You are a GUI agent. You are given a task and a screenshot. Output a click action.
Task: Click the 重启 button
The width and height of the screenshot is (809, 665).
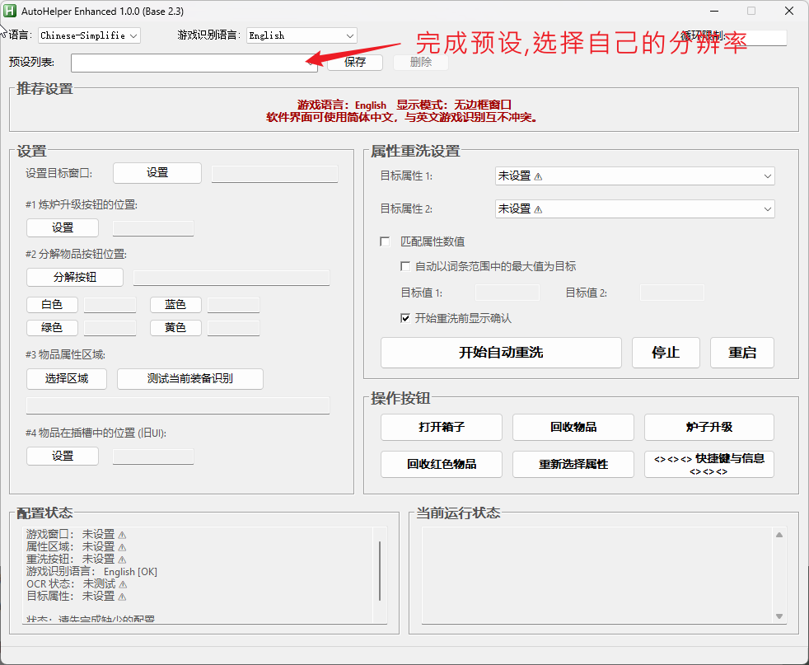(x=742, y=353)
